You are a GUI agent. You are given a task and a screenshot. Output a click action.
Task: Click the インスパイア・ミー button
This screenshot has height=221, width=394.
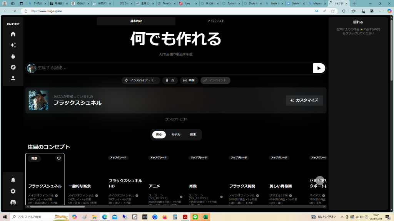(141, 81)
